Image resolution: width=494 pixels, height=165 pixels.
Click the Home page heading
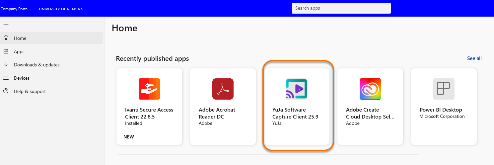point(124,28)
